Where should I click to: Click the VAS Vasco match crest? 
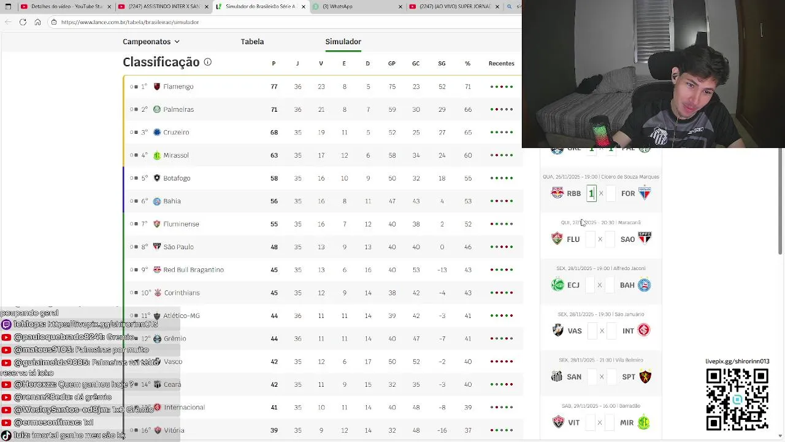(557, 330)
